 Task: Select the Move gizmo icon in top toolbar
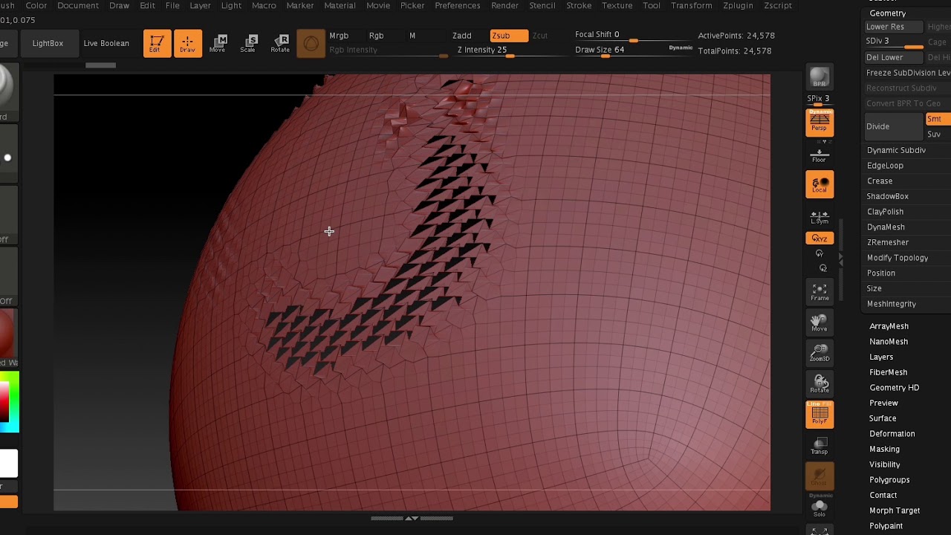click(x=218, y=44)
